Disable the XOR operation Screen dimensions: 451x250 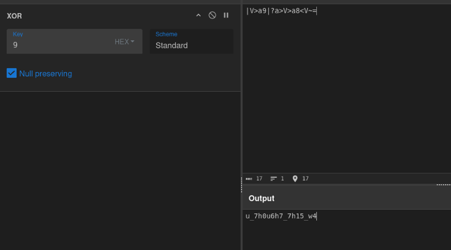212,15
